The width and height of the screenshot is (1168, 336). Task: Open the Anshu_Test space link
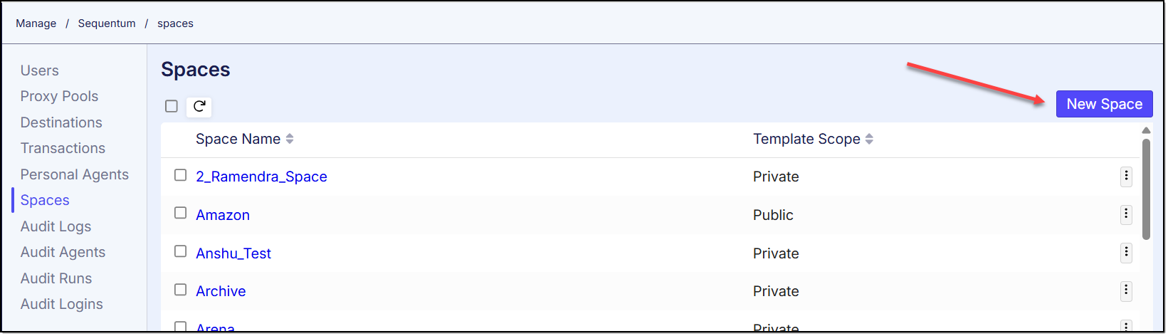[x=233, y=253]
